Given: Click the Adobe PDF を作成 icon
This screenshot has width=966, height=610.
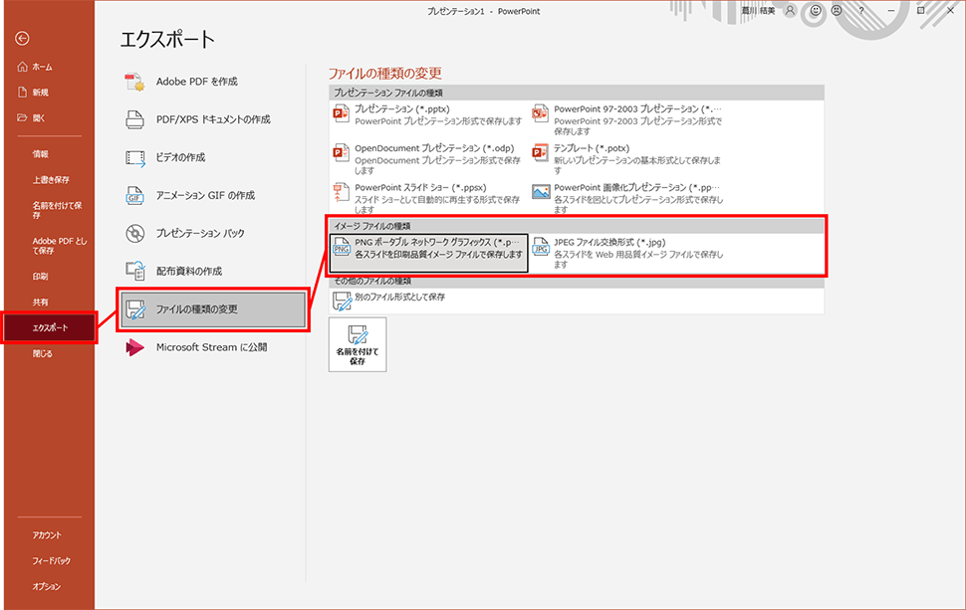Looking at the screenshot, I should [x=134, y=82].
